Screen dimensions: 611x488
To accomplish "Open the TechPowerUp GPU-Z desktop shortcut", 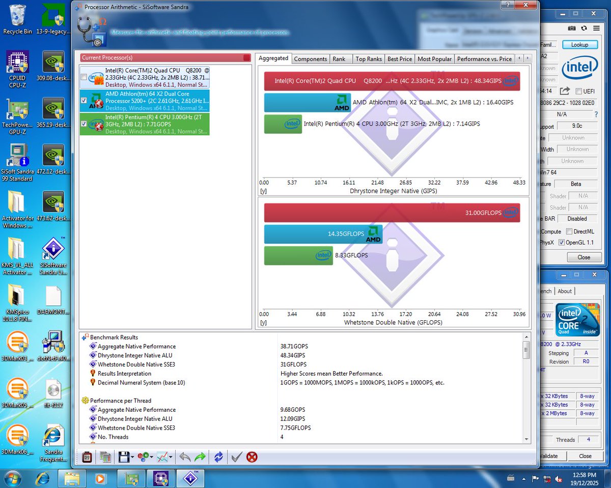I will click(x=17, y=116).
